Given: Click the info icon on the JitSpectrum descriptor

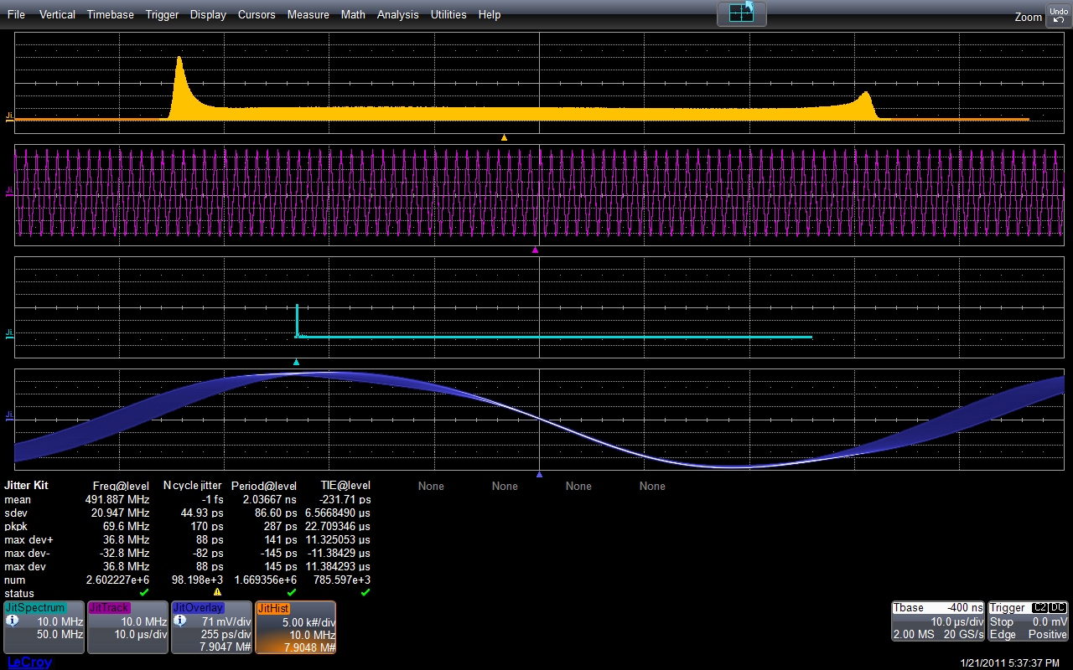Looking at the screenshot, I should pos(12,621).
